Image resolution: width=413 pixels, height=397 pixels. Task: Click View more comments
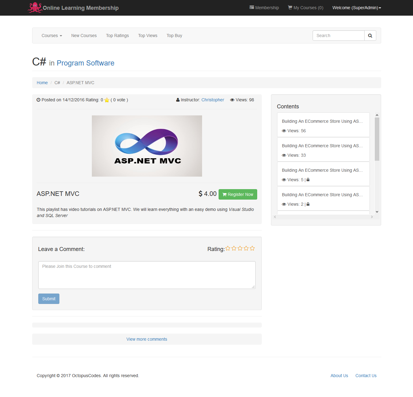tap(147, 339)
